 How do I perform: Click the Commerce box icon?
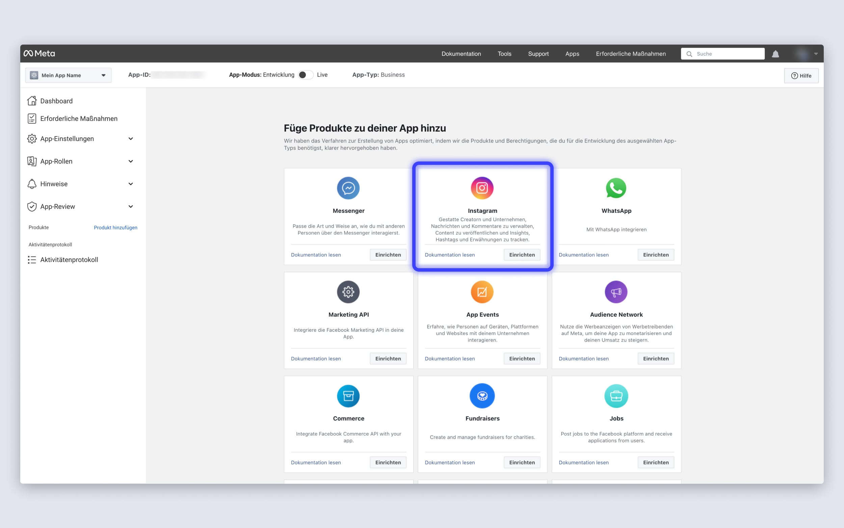click(x=348, y=396)
